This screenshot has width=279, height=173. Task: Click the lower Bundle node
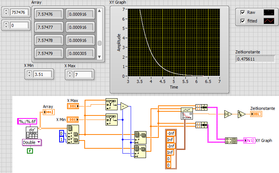(201, 125)
